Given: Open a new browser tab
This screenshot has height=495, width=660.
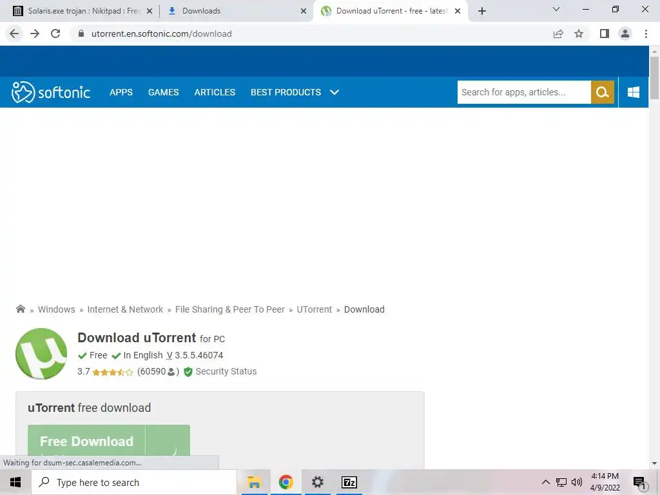Looking at the screenshot, I should click(482, 11).
